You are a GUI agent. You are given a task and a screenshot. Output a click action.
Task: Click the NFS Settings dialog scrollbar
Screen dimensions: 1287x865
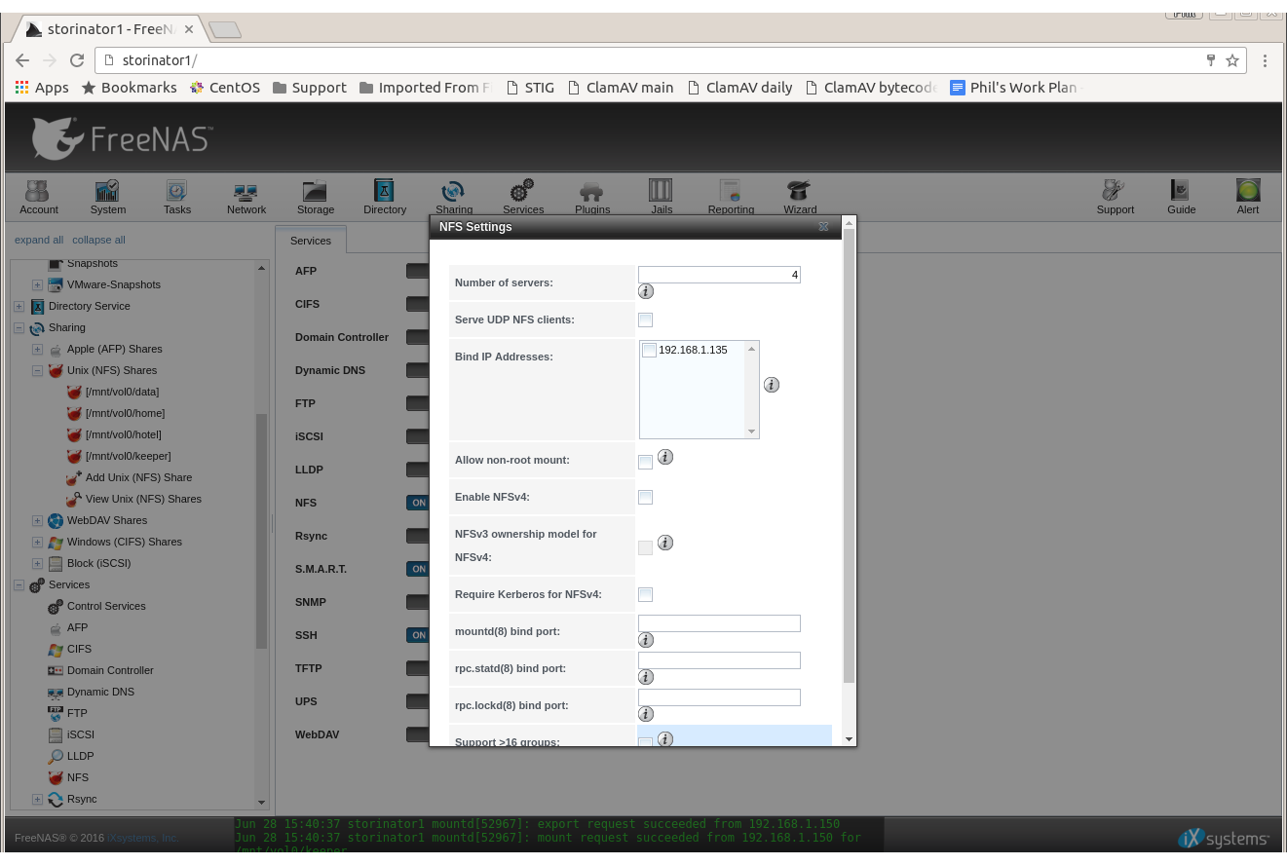click(849, 458)
